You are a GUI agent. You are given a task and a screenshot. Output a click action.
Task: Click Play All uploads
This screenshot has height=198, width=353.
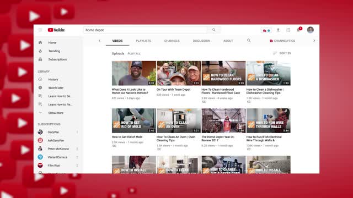tap(134, 54)
